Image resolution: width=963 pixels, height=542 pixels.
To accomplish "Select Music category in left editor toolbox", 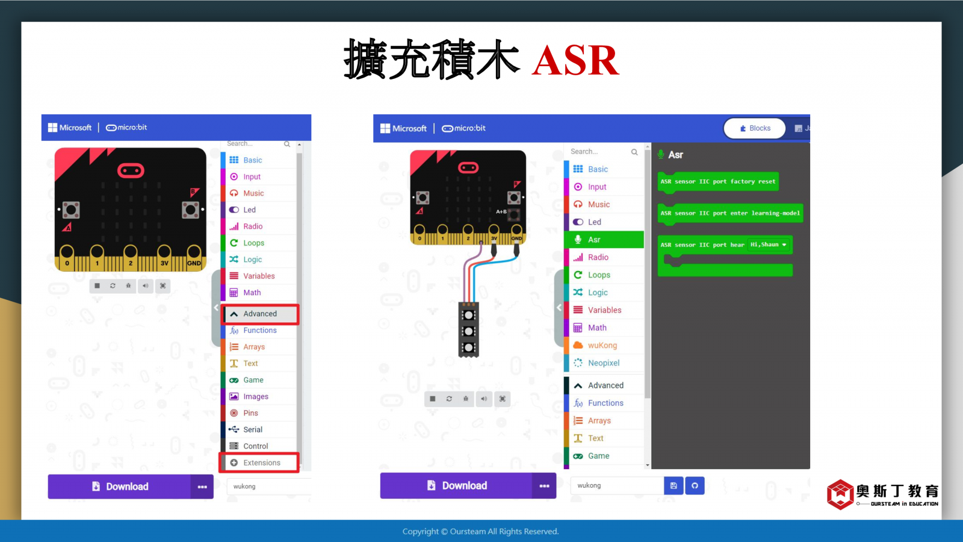I will tap(259, 193).
